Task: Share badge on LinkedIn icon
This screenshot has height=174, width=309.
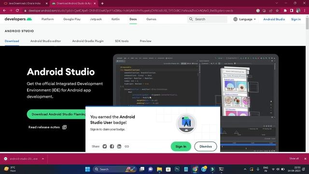Action: click(x=119, y=146)
